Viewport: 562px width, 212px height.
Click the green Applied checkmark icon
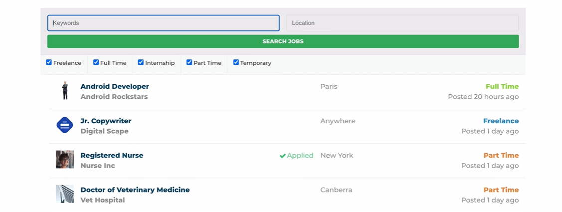282,156
